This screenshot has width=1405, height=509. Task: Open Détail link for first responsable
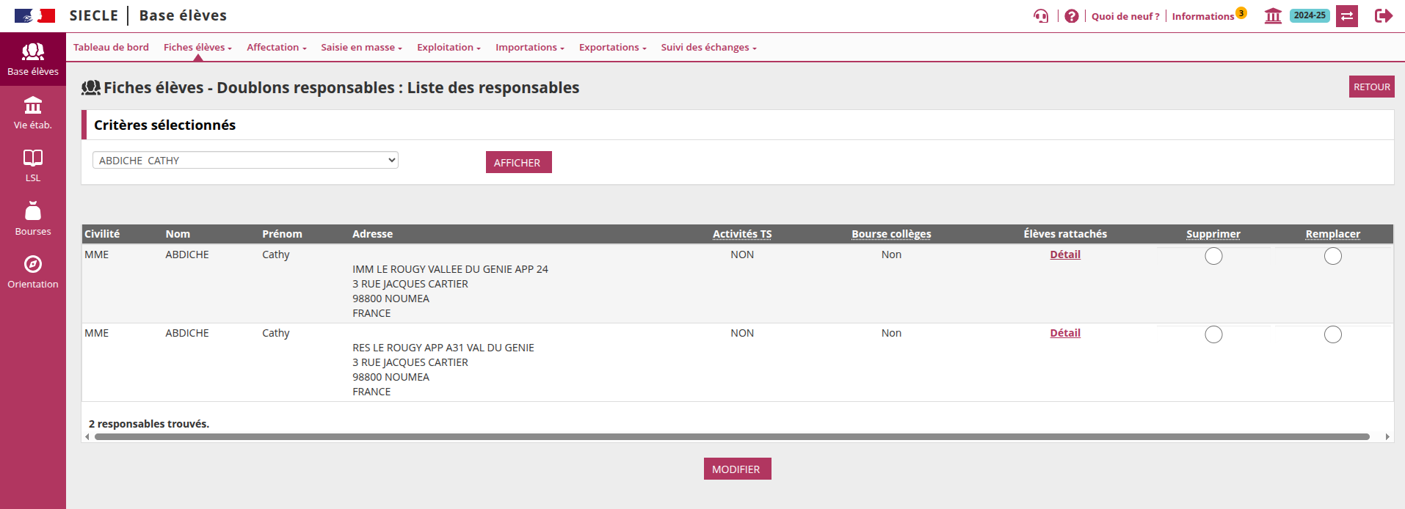(1064, 254)
